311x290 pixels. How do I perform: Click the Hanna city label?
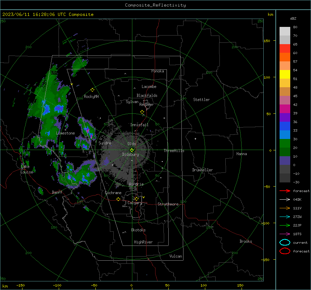[x=242, y=154]
